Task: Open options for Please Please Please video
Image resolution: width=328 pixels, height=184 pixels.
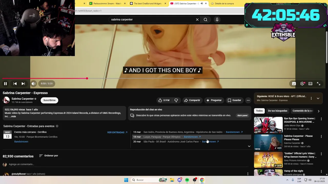Action: pos(321,136)
